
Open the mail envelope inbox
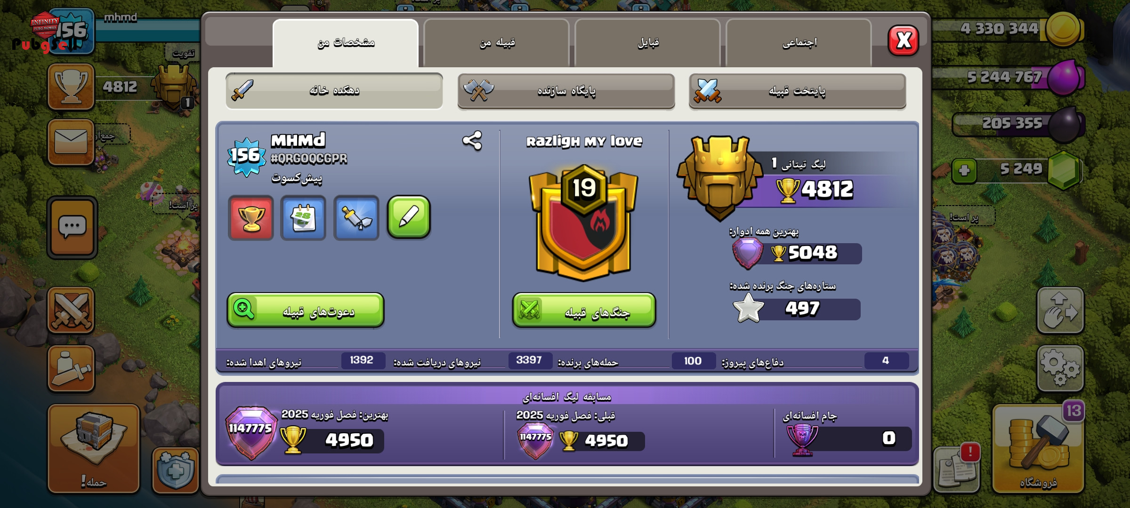[71, 142]
